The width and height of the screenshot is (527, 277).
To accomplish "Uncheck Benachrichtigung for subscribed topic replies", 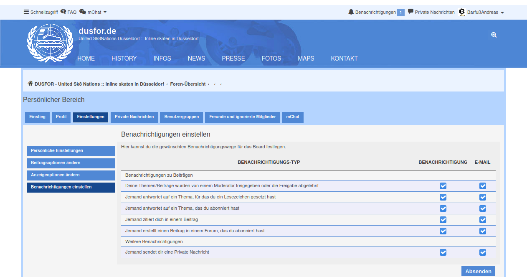I will click(443, 208).
